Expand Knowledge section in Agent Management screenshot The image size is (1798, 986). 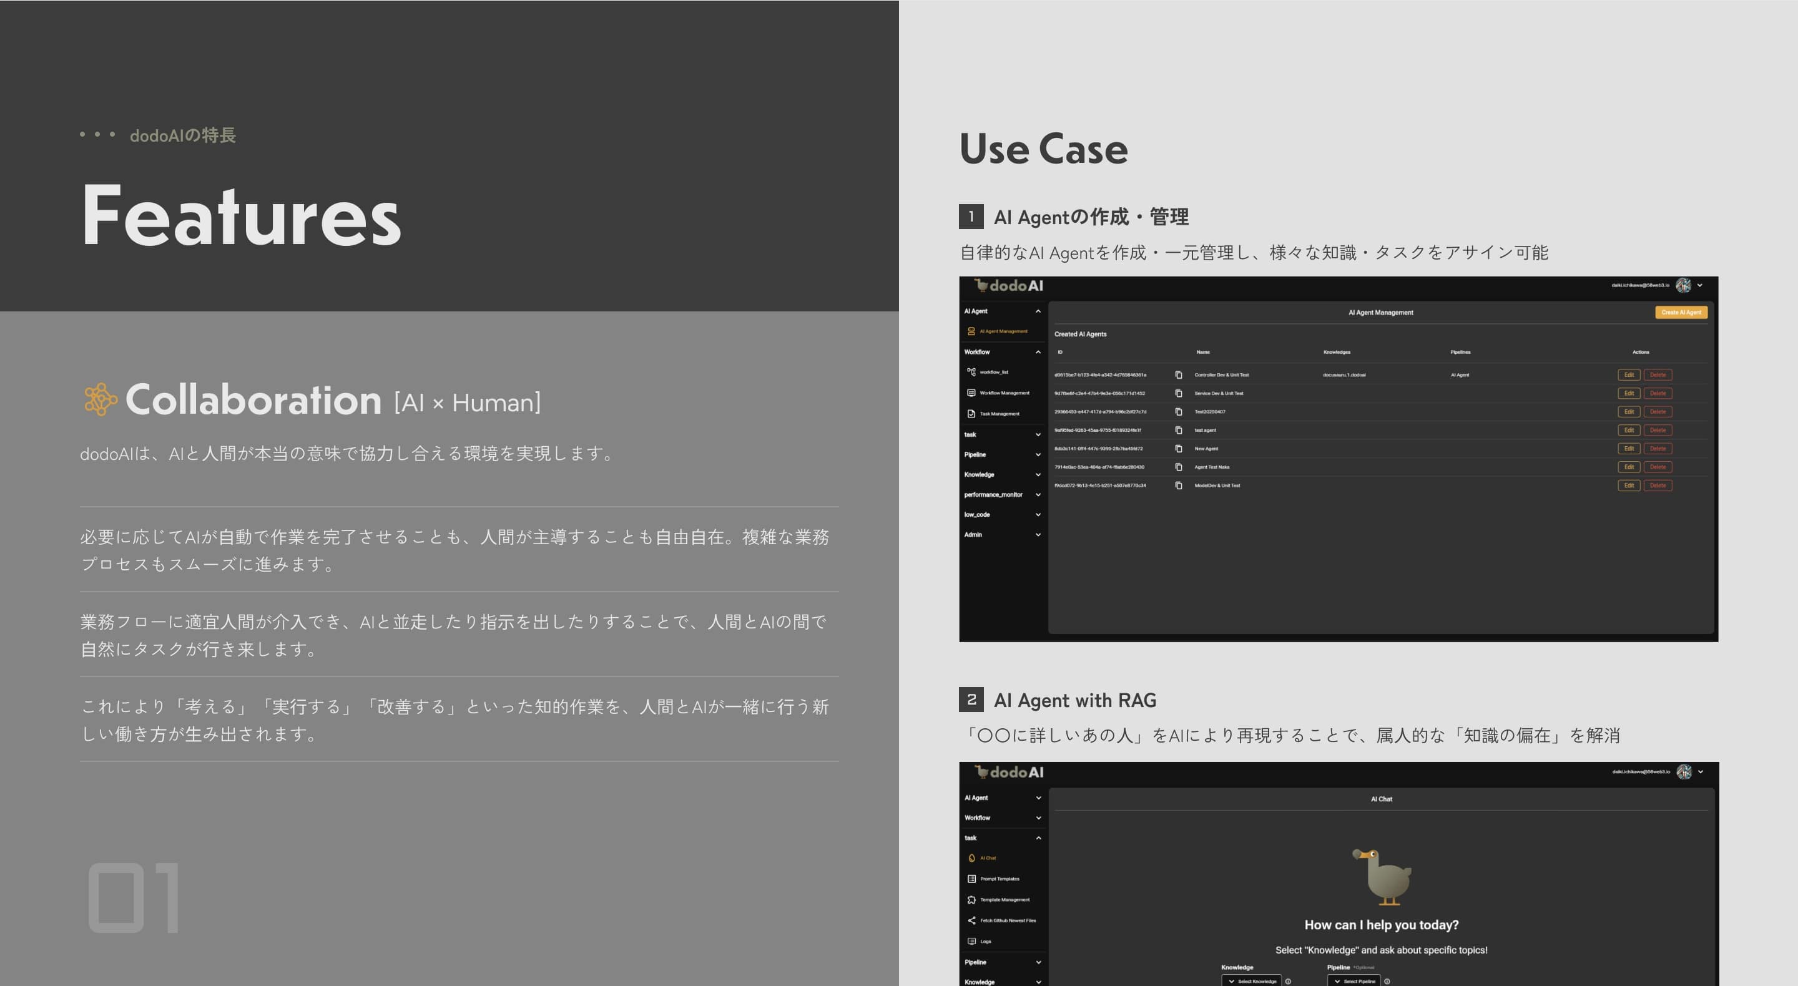[x=1038, y=475]
